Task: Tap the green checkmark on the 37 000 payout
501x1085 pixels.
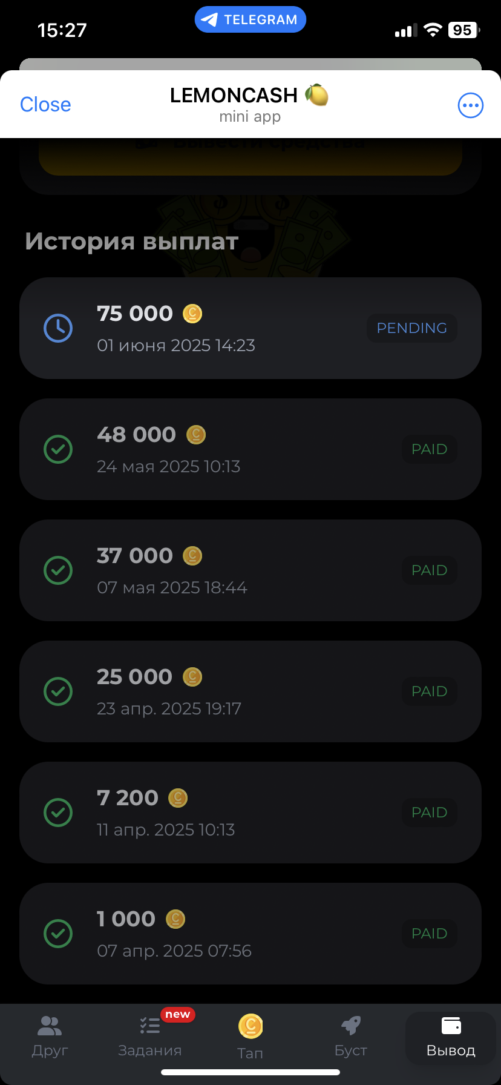Action: [x=58, y=570]
